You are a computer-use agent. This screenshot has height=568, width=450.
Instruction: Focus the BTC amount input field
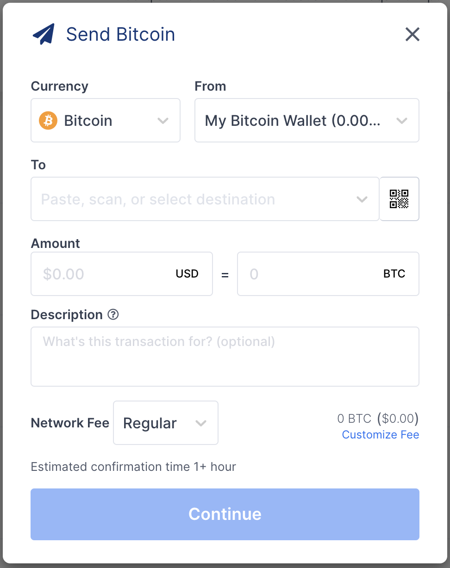[328, 274]
